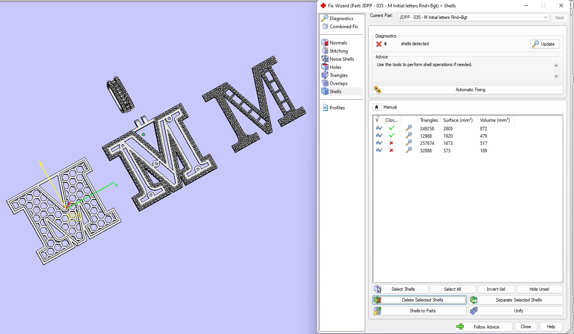Toggle visibility of the 12968-triangle shell

coord(379,136)
